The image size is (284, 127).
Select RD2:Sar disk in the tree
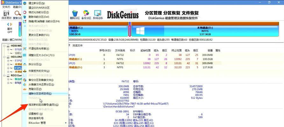(16, 75)
